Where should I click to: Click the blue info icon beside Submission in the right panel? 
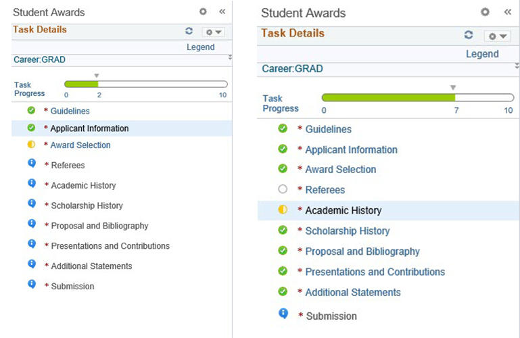click(x=283, y=314)
